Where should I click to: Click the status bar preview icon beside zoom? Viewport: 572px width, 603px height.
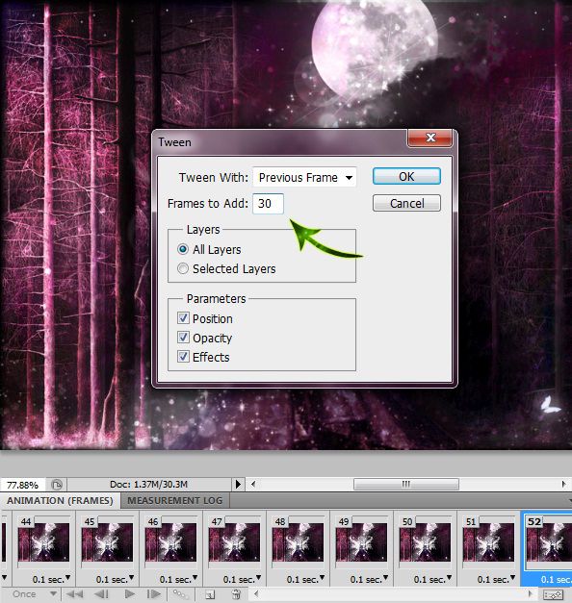tap(57, 485)
